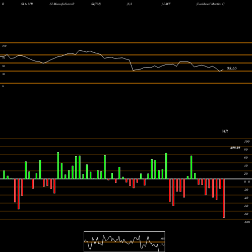Click the "SI(TM)" label at the top

pyautogui.click(x=96, y=4)
